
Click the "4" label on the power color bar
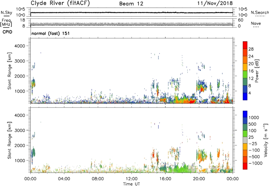(x=250, y=93)
